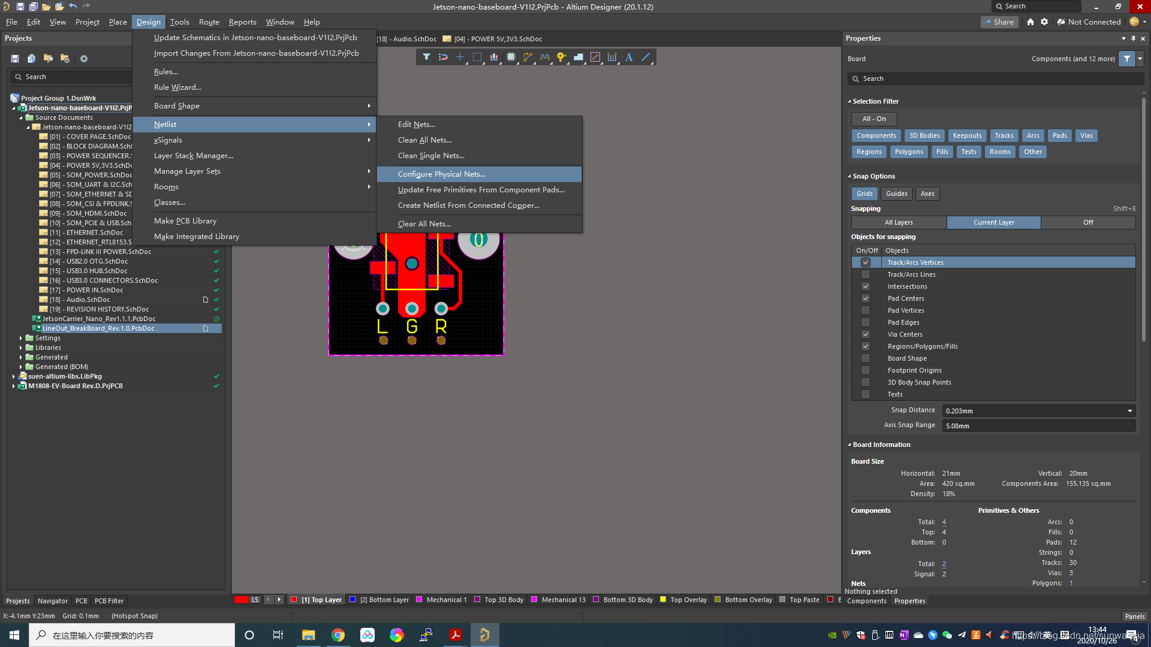Click the Top Layer red color swatch
This screenshot has height=647, width=1151.
294,600
